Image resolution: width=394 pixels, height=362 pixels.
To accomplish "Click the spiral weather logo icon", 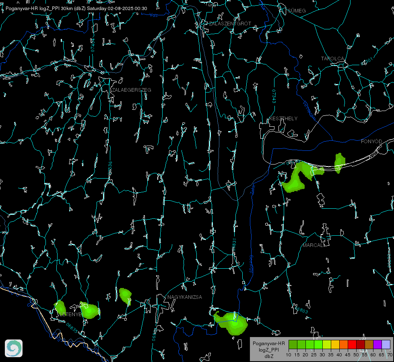I will click(x=14, y=348).
